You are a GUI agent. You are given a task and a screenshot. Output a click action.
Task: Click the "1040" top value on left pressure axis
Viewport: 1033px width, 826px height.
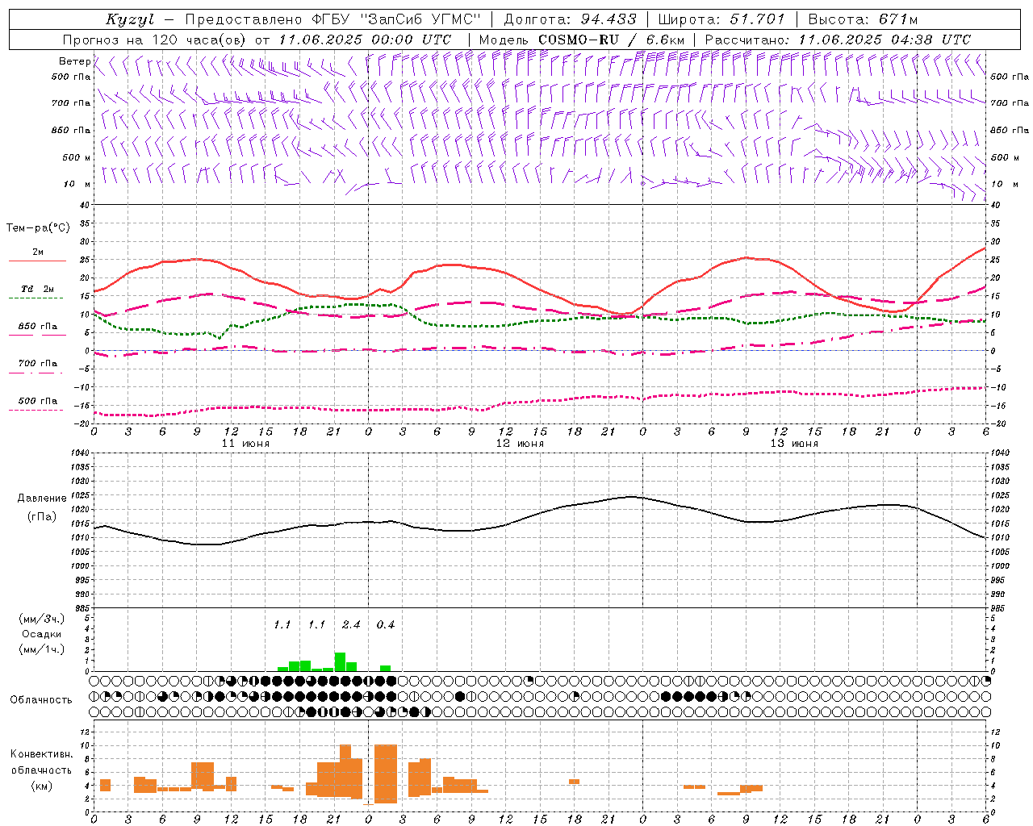pos(81,453)
